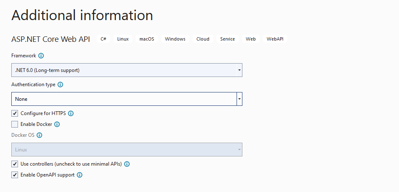Uncheck the Configure for HTTPS checkbox

[x=15, y=113]
